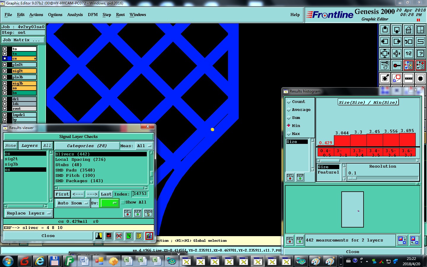Click the pan right arrow icon

397,42
